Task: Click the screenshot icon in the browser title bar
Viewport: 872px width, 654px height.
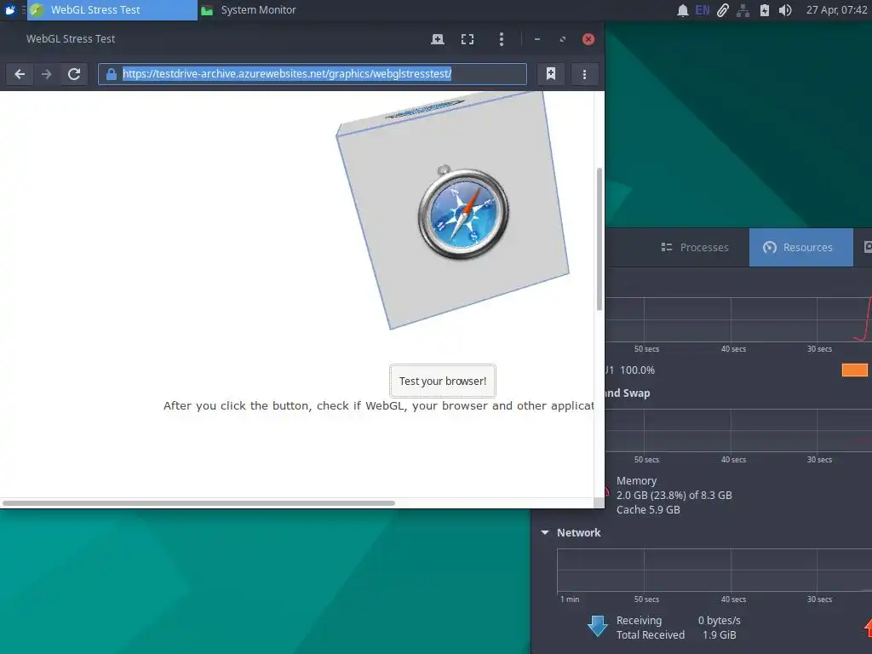Action: [x=438, y=39]
